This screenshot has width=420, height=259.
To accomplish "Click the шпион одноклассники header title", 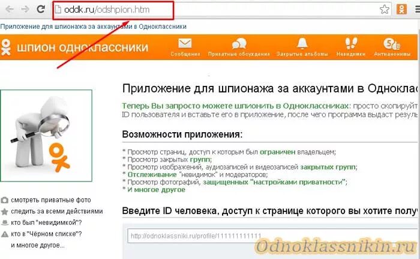I will 83,47.
